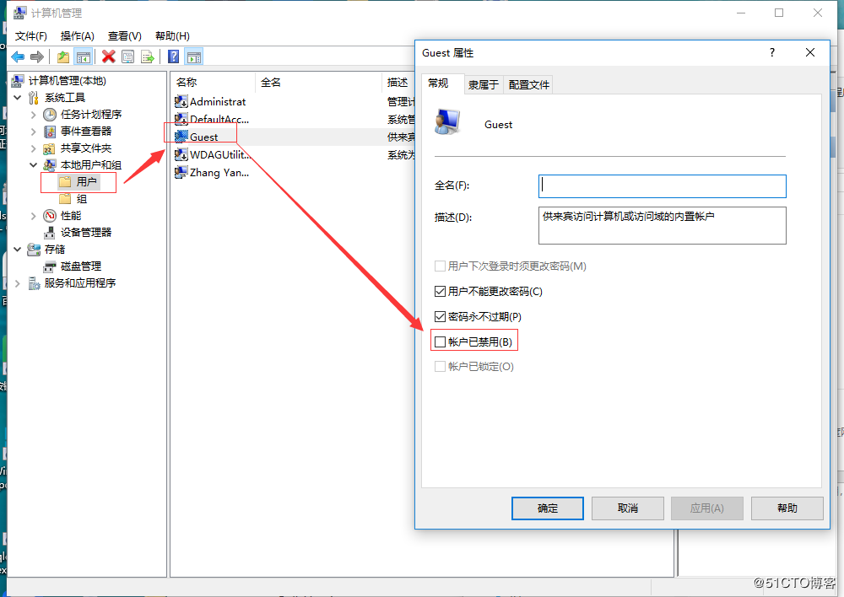Image resolution: width=844 pixels, height=597 pixels.
Task: Click the Export list toolbar icon
Action: [147, 56]
